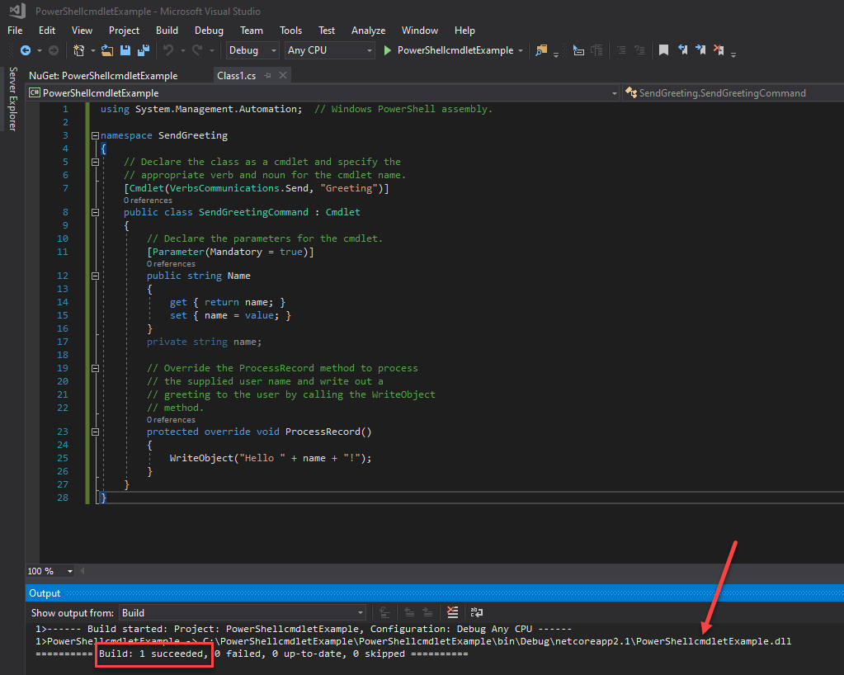Click the Save All icon
Viewport: 844px width, 675px height.
tap(144, 50)
